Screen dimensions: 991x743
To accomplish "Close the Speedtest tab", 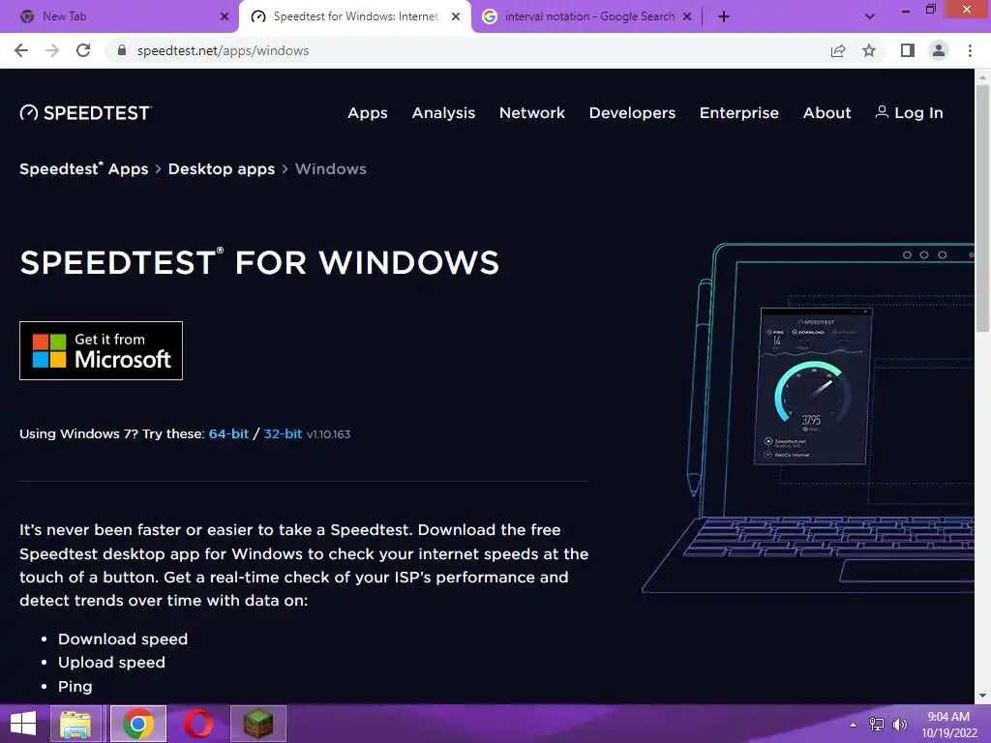I will 456,16.
